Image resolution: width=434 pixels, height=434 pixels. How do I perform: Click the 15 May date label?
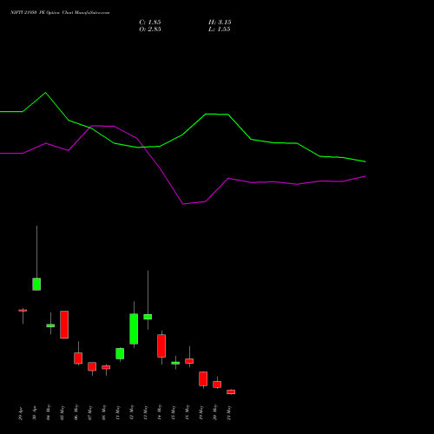pyautogui.click(x=174, y=412)
